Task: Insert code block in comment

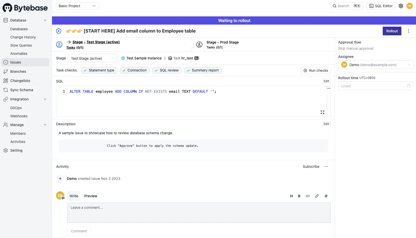Action: (x=308, y=196)
